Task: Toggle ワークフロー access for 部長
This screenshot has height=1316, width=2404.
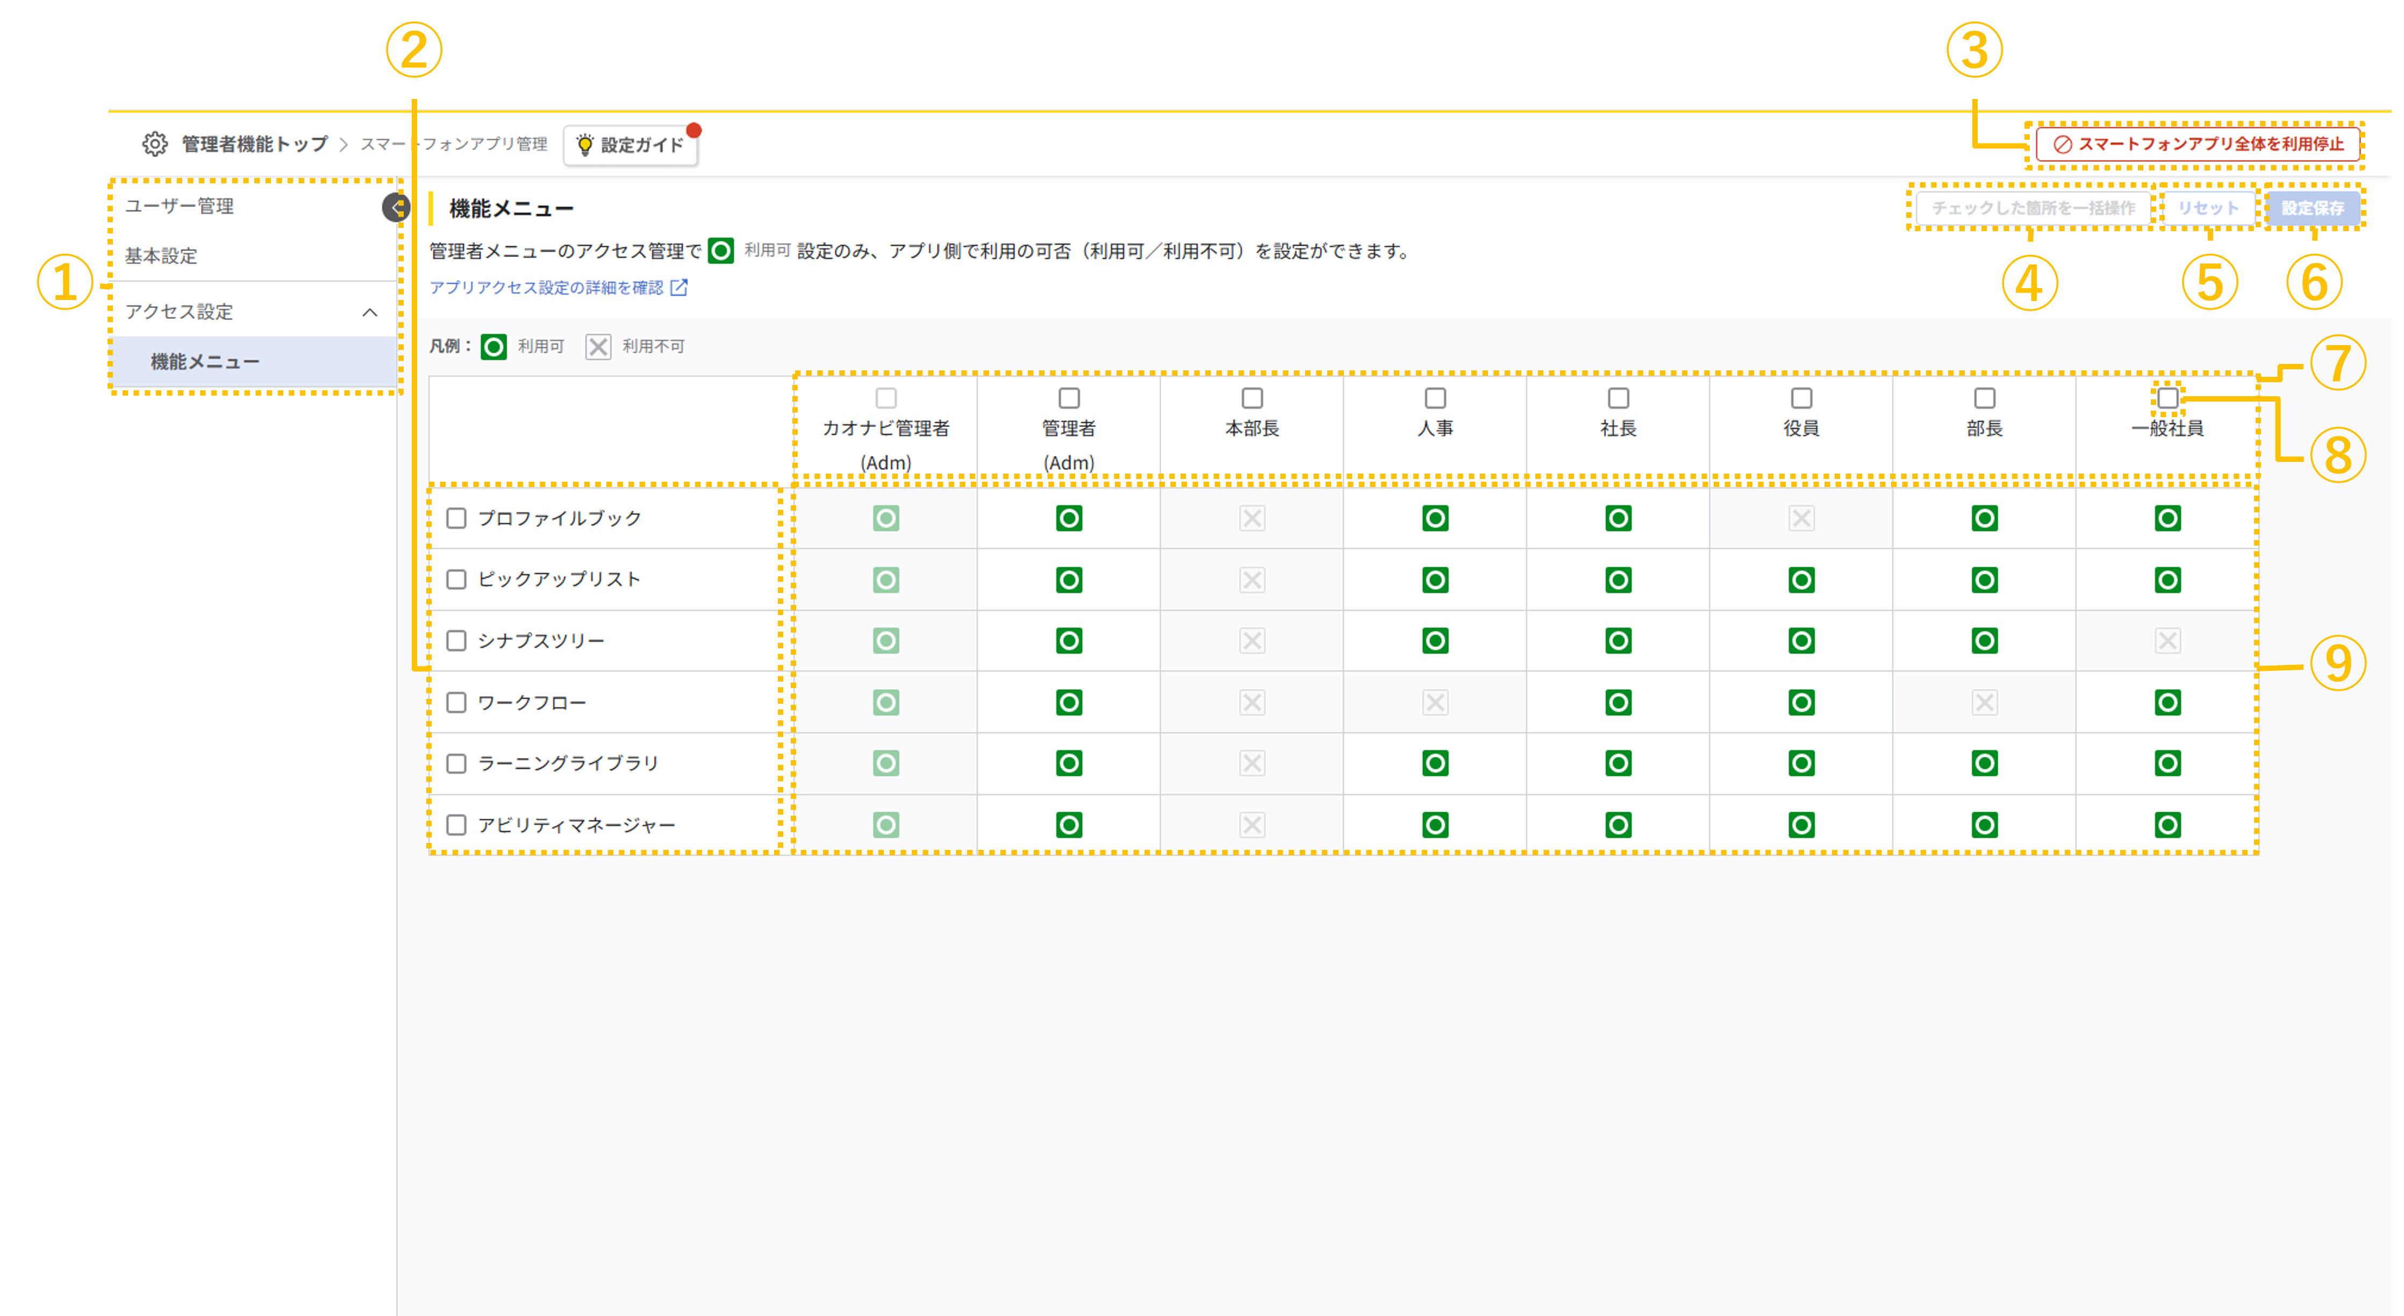Action: pyautogui.click(x=1985, y=702)
